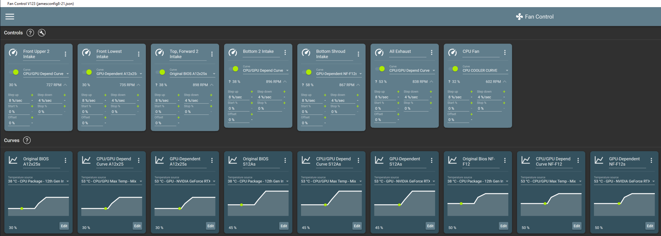Collapse the All Exhaust settings chevron
This screenshot has height=236, width=661.
click(431, 82)
